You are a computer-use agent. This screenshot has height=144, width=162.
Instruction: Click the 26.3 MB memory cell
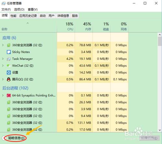tap(84, 102)
